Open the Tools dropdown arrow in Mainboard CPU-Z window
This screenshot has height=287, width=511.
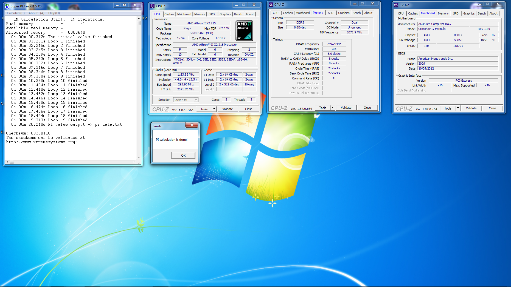point(458,108)
